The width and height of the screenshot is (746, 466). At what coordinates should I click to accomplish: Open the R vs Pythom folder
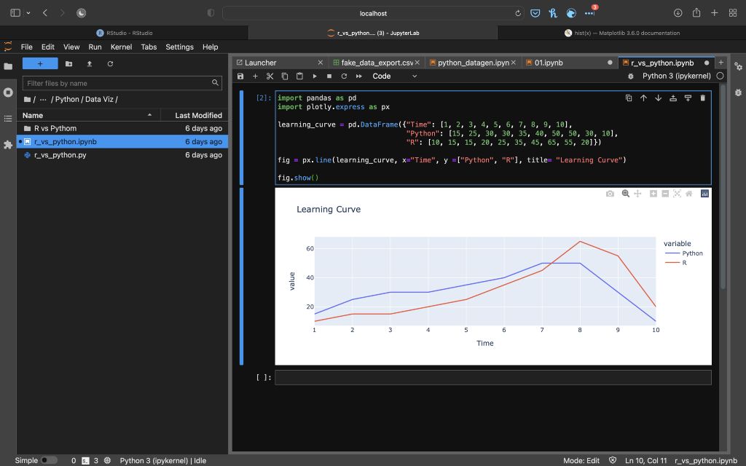pos(122,128)
